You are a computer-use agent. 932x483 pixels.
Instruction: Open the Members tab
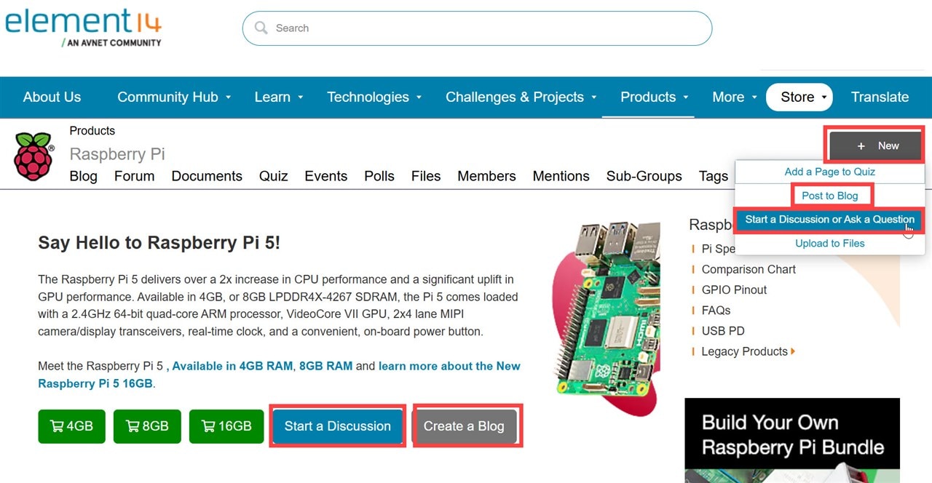(x=486, y=176)
